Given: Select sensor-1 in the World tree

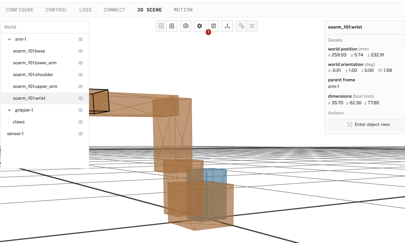Looking at the screenshot, I should (x=15, y=134).
